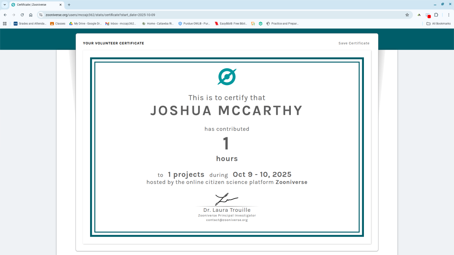Click the date range 'Oct 9 - 10, 2025'
This screenshot has width=454, height=255.
tap(262, 175)
